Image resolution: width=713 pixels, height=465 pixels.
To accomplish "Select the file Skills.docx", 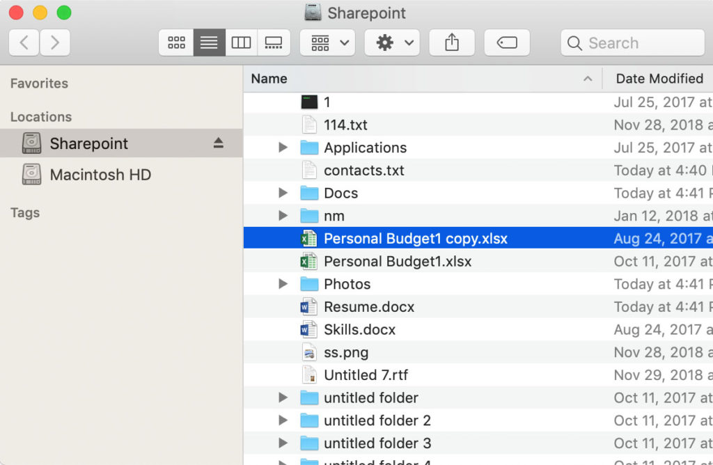I will (x=359, y=329).
